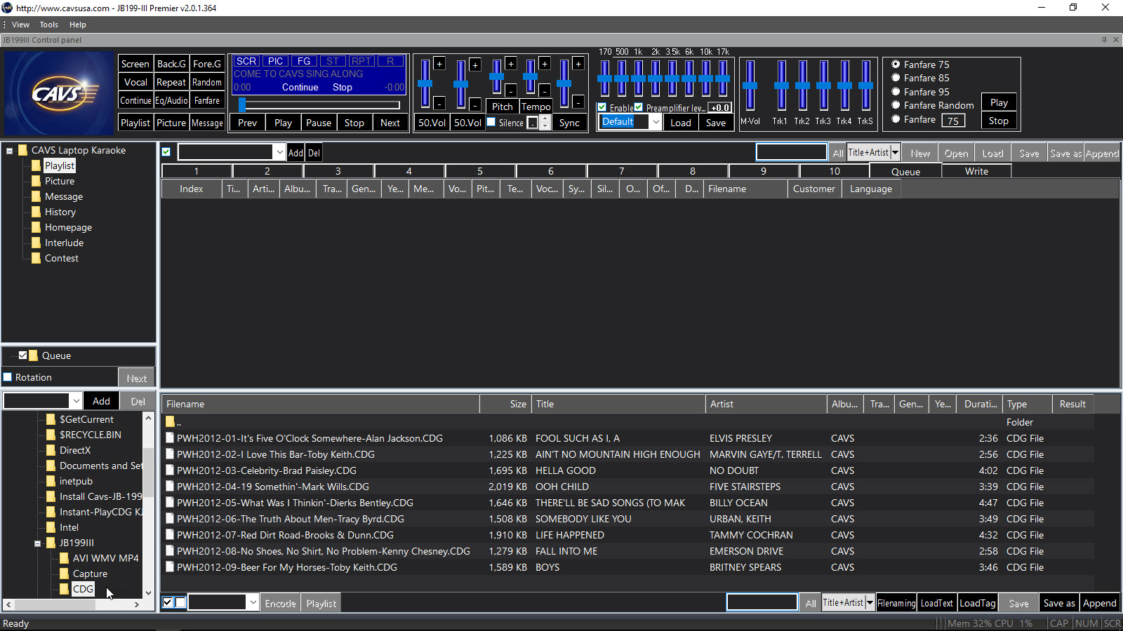Sort files by the Artist column header
The height and width of the screenshot is (631, 1123).
coord(766,404)
